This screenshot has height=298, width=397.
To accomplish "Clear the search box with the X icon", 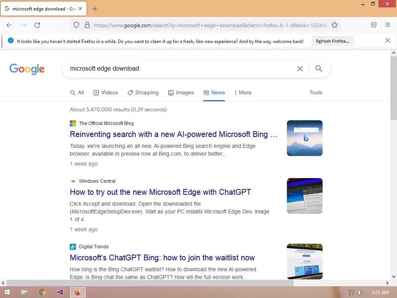I will pyautogui.click(x=300, y=69).
